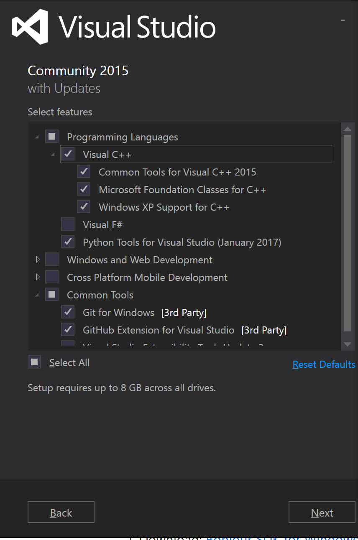Uncheck Common Tools for Visual C++ 2015
The image size is (358, 540).
click(x=84, y=172)
